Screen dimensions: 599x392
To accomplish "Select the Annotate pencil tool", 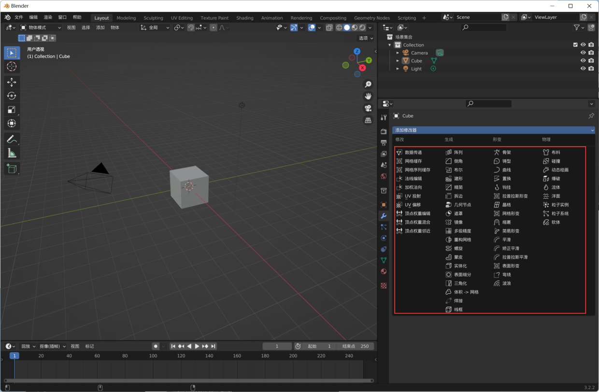I will click(x=12, y=140).
